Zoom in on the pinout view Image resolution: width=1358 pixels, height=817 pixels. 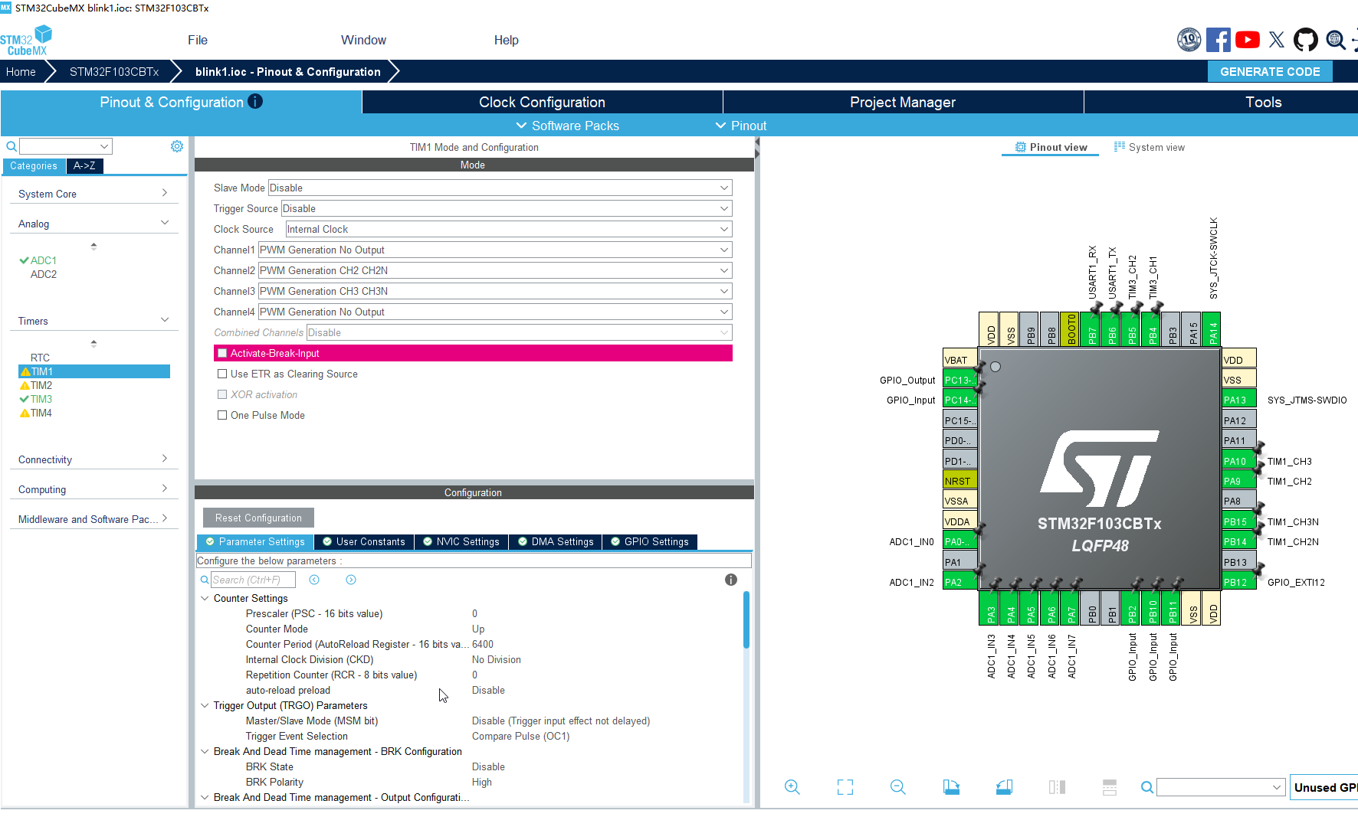click(792, 787)
